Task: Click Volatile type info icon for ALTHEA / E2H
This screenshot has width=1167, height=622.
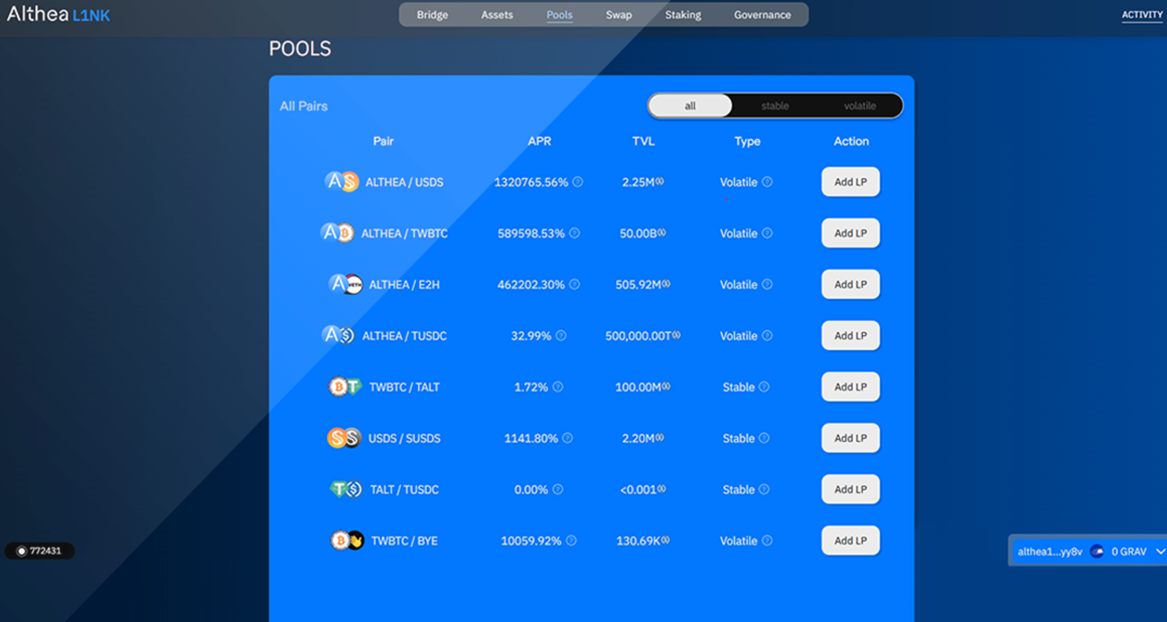Action: [767, 285]
